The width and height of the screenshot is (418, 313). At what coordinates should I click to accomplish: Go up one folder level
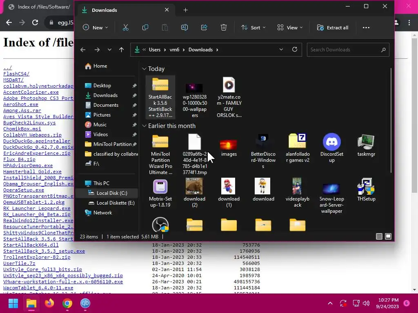(121, 49)
